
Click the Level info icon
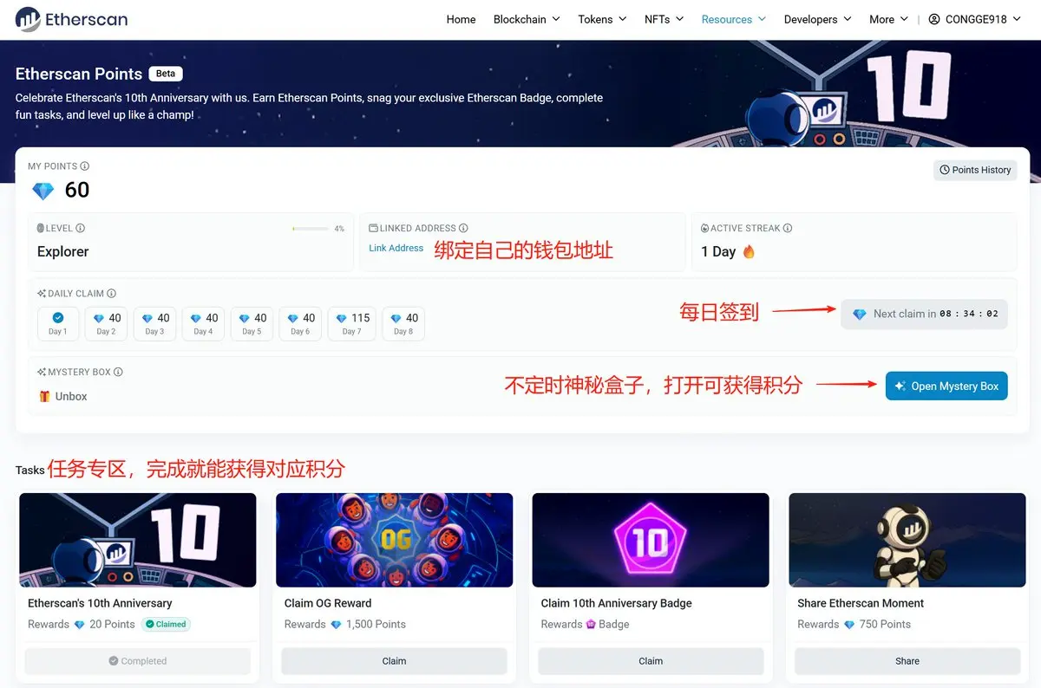[81, 229]
